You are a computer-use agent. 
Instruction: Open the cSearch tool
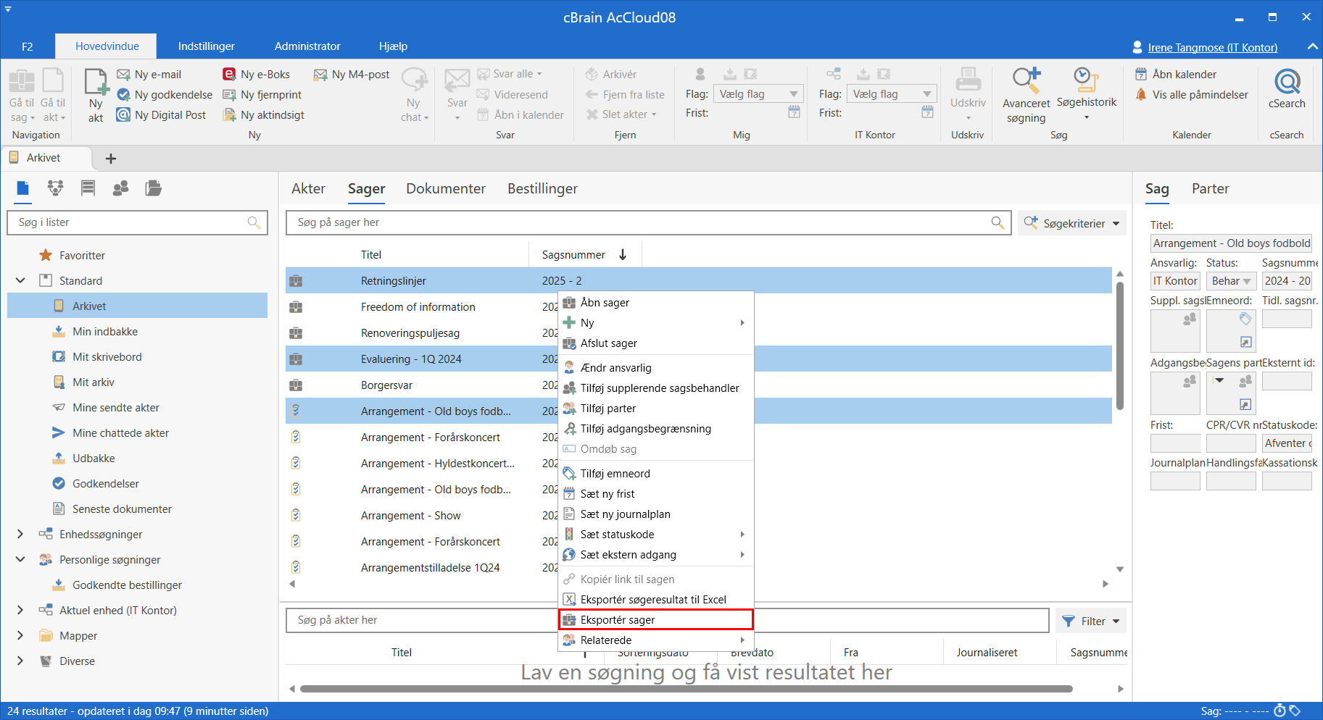1287,89
